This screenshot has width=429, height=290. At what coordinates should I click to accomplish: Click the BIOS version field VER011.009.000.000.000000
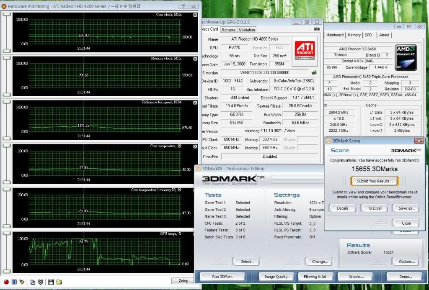point(265,73)
